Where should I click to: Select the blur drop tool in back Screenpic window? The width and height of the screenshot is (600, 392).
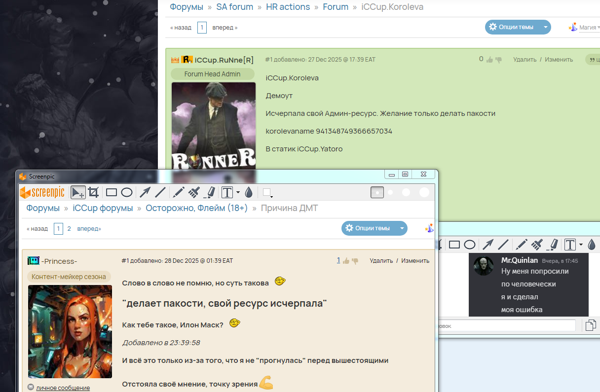[x=592, y=244]
